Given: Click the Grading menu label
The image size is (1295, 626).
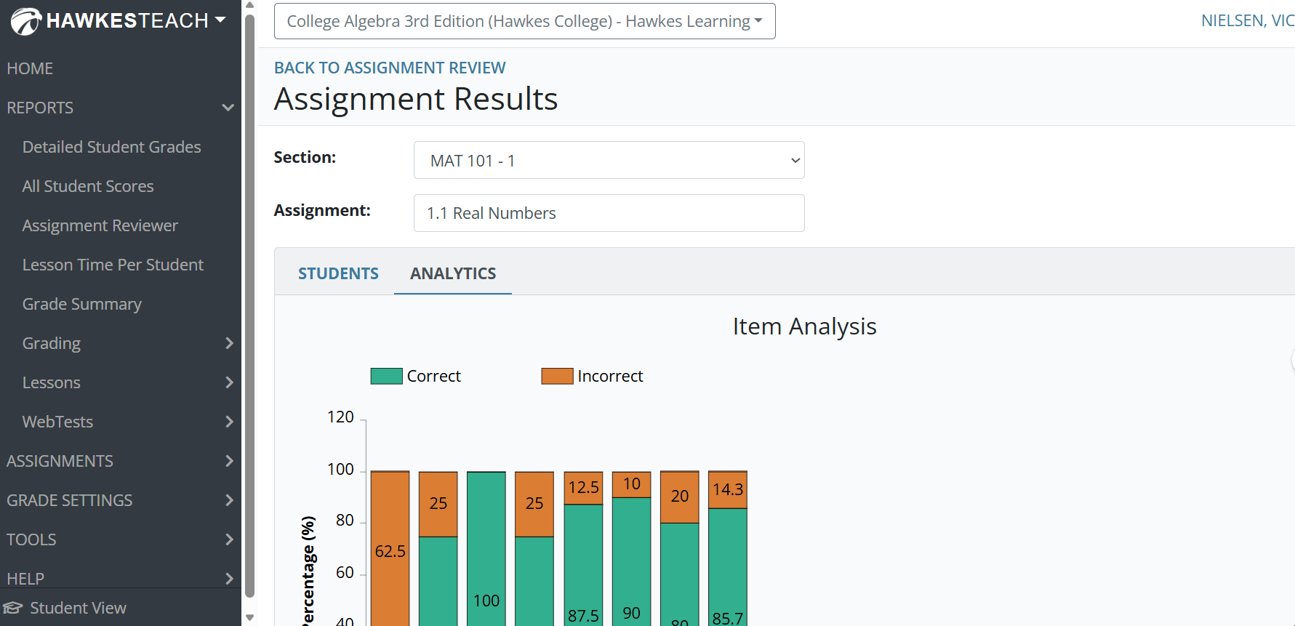Looking at the screenshot, I should click(51, 343).
